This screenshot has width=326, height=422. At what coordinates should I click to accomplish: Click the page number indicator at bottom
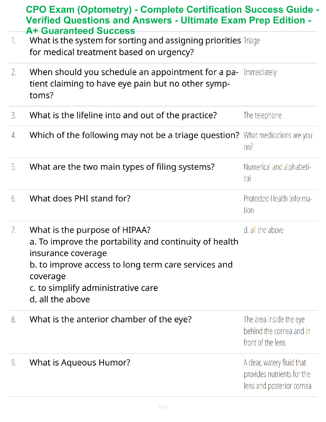163,407
